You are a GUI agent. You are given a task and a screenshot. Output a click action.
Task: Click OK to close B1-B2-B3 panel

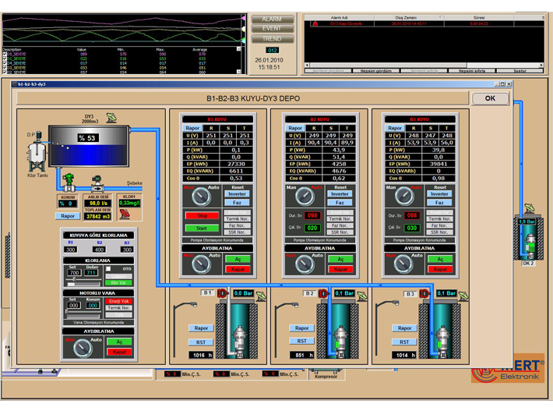pyautogui.click(x=490, y=98)
